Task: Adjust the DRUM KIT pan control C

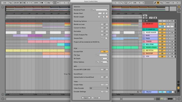Action: click(x=170, y=27)
